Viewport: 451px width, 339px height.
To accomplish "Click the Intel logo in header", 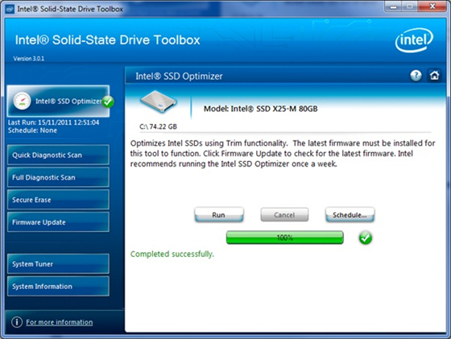I will (x=414, y=40).
